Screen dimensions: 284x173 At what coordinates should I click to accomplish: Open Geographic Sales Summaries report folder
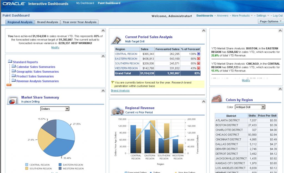tap(37, 72)
